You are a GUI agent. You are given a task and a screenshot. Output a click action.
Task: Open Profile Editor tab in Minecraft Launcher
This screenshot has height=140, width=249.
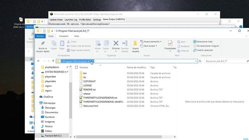[x=85, y=19]
